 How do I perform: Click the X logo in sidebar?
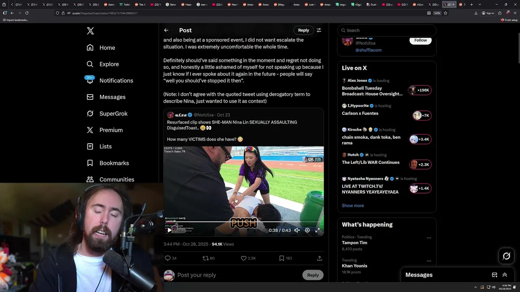point(90,31)
